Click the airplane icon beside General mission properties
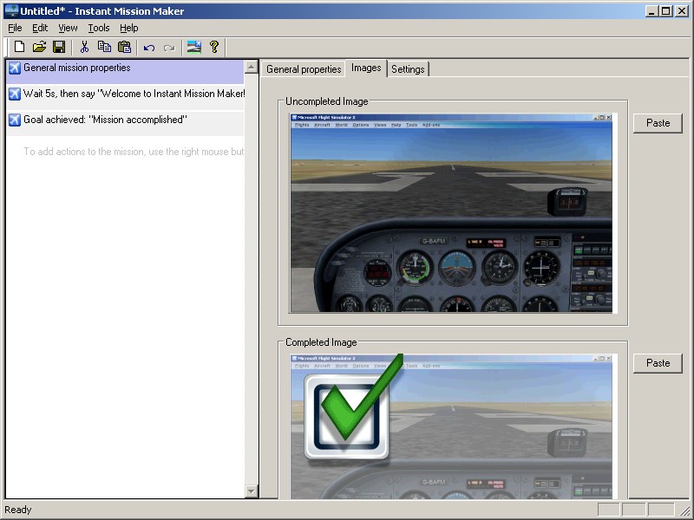The height and width of the screenshot is (520, 694). (x=15, y=68)
